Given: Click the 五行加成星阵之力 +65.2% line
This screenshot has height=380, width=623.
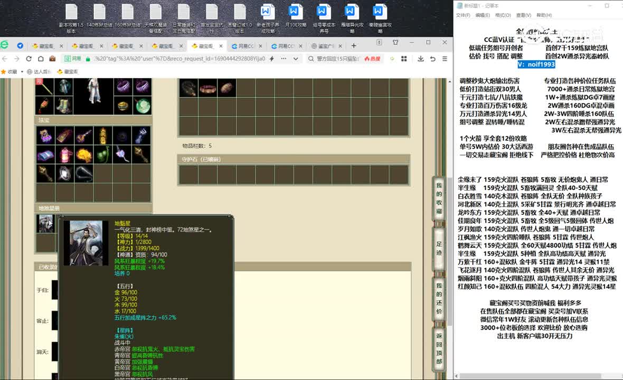Looking at the screenshot, I should 145,318.
